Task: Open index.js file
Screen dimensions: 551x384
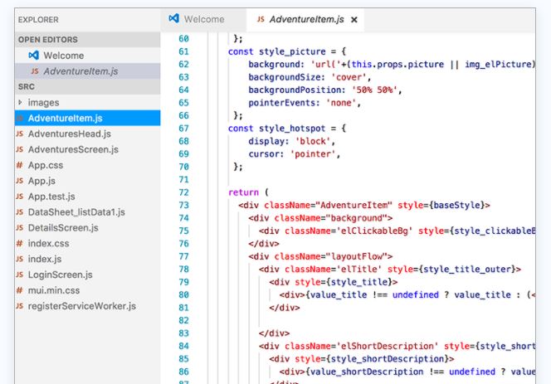Action: click(87, 259)
